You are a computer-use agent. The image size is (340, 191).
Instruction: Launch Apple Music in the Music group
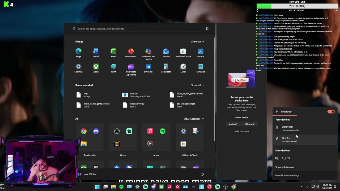tap(150, 131)
